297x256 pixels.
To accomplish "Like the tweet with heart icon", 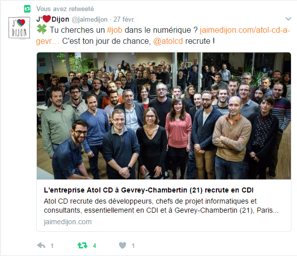I will pyautogui.click(x=123, y=245).
